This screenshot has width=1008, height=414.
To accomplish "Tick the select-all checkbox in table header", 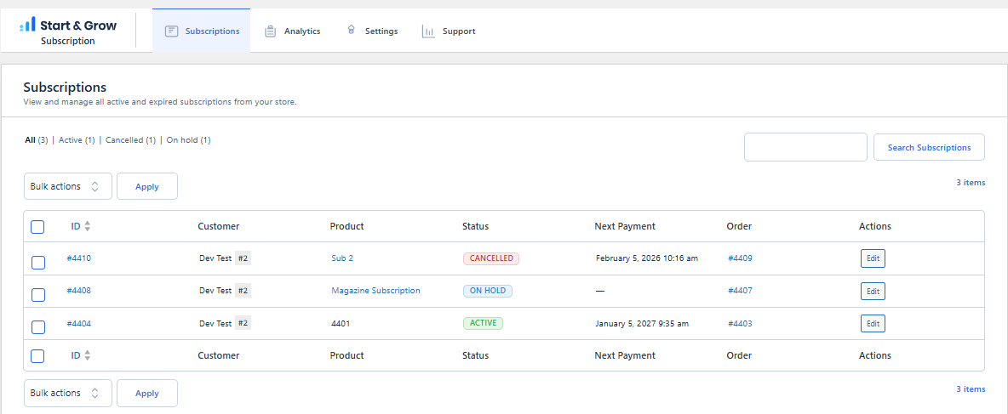I will 38,227.
